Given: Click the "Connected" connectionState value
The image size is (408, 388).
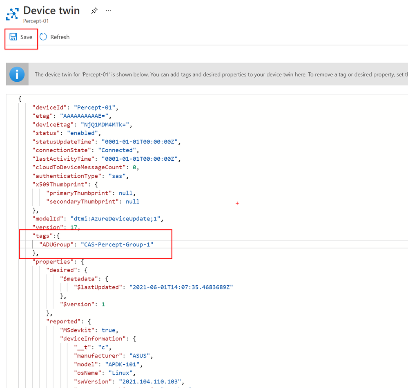Looking at the screenshot, I should tap(117, 150).
